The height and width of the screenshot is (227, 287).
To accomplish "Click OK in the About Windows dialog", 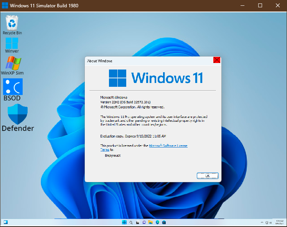I will (208, 176).
